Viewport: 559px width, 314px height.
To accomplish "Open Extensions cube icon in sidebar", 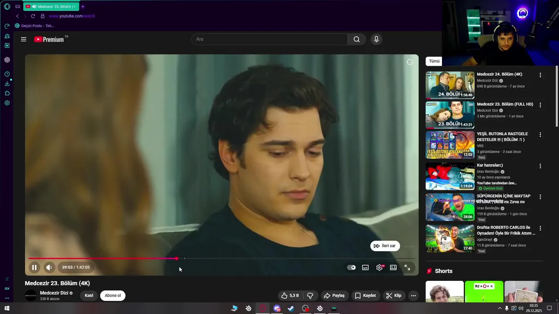I will click(7, 93).
